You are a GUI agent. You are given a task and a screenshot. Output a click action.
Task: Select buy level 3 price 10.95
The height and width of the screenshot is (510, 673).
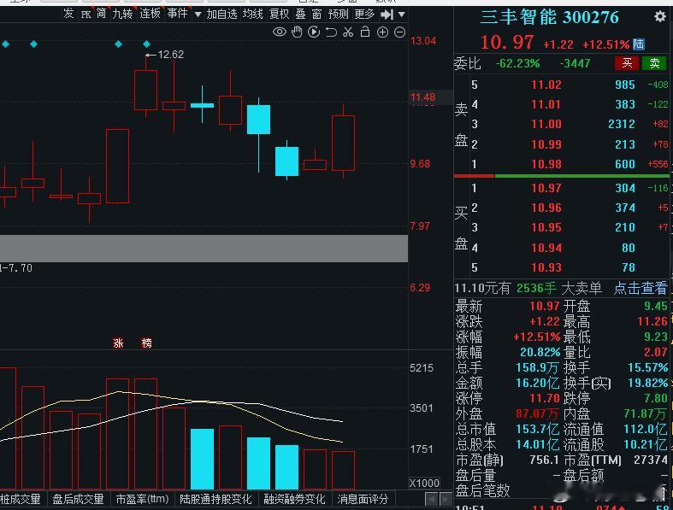click(546, 227)
